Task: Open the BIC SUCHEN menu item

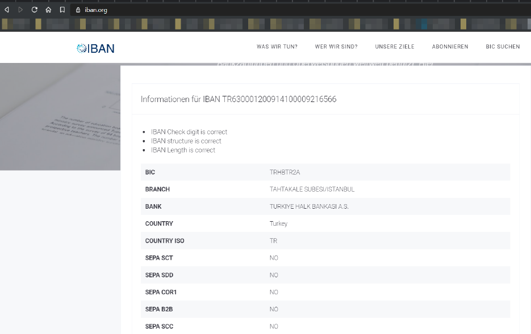Action: click(503, 46)
